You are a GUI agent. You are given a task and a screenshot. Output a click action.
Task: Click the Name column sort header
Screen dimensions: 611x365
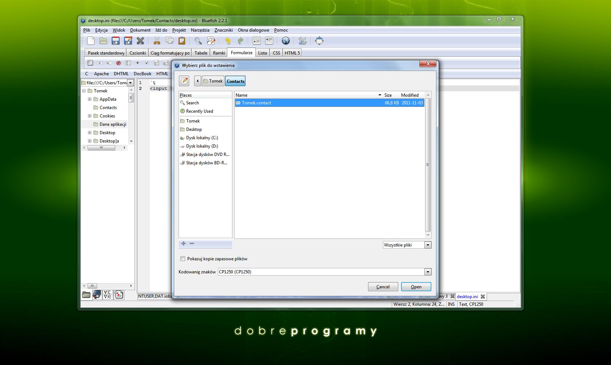click(x=308, y=95)
